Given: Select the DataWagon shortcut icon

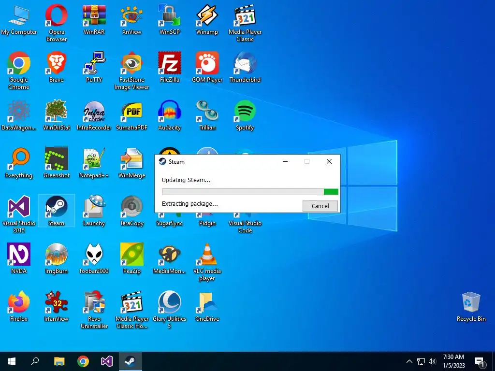Looking at the screenshot, I should click(19, 115).
